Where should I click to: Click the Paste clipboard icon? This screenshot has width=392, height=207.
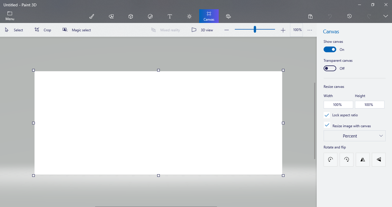click(x=310, y=16)
